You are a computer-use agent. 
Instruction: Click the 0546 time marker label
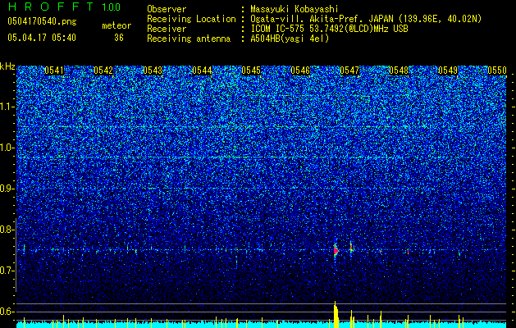300,71
